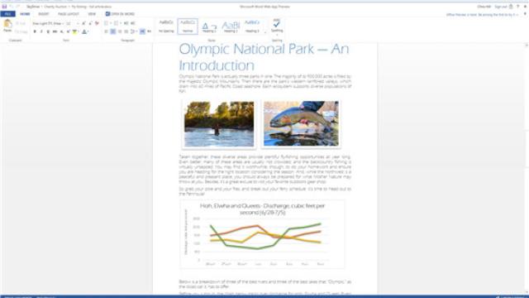Apply the Heading 1 style
The image size is (529, 298).
209,26
